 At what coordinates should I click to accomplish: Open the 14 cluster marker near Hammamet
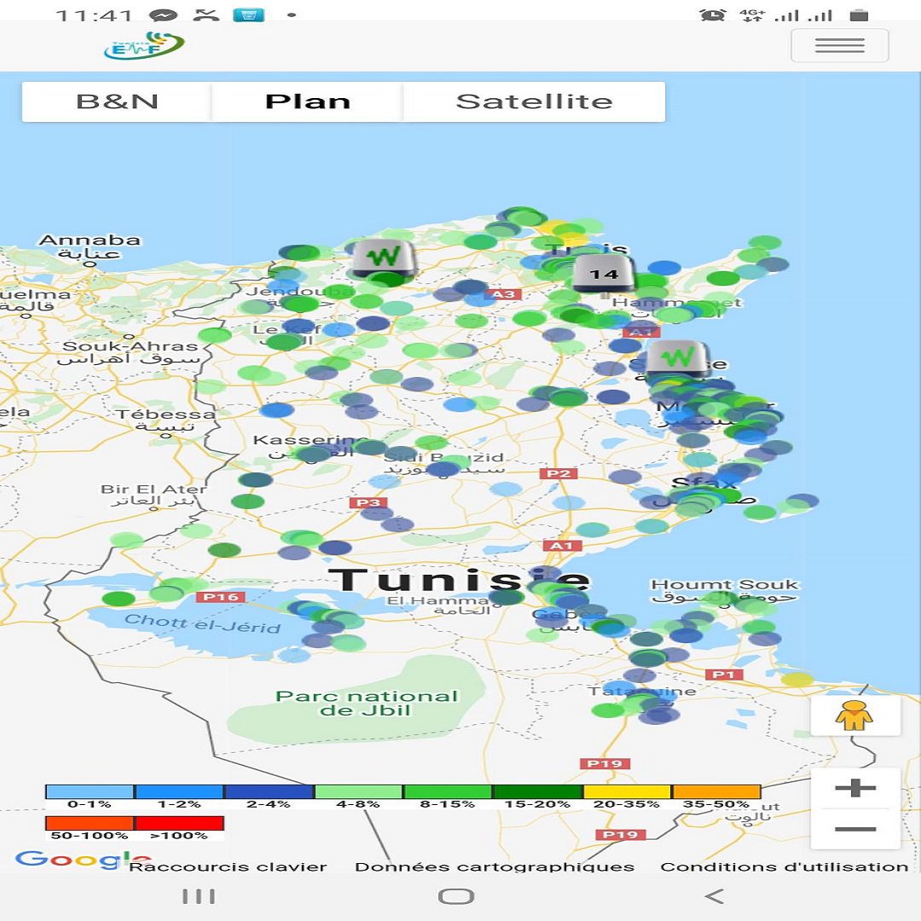point(602,273)
